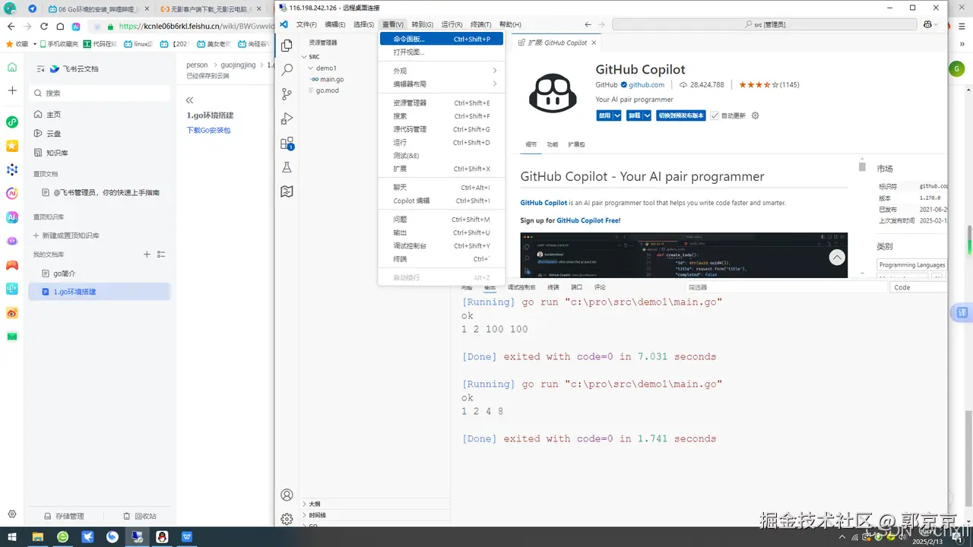Click the Feishu 搜索 search box
The image size is (973, 547).
coord(100,93)
